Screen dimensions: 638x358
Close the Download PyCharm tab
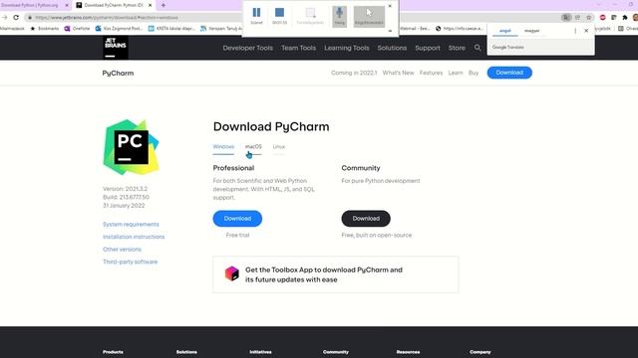tap(151, 5)
